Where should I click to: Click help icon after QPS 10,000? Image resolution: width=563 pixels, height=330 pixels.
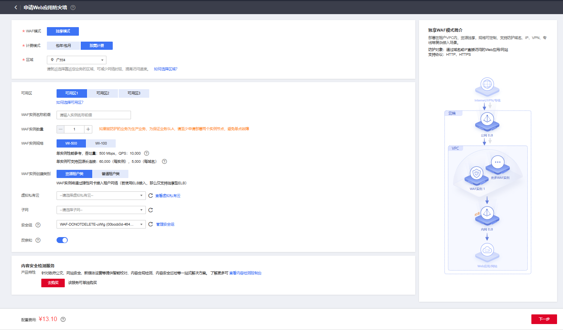[x=147, y=153]
